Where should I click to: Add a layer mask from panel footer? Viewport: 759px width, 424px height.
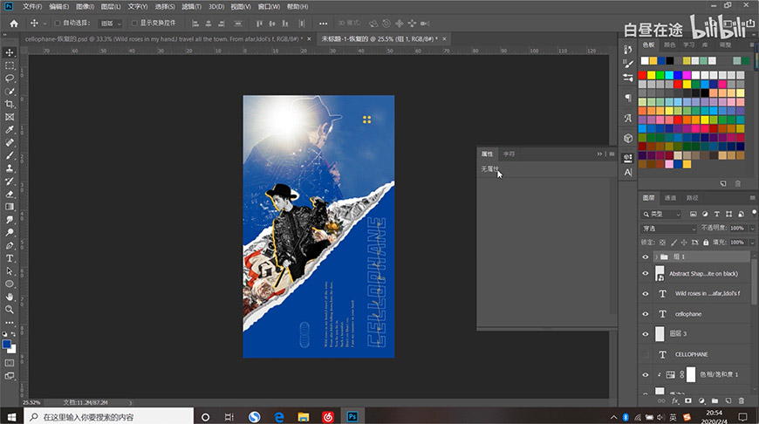coord(688,400)
